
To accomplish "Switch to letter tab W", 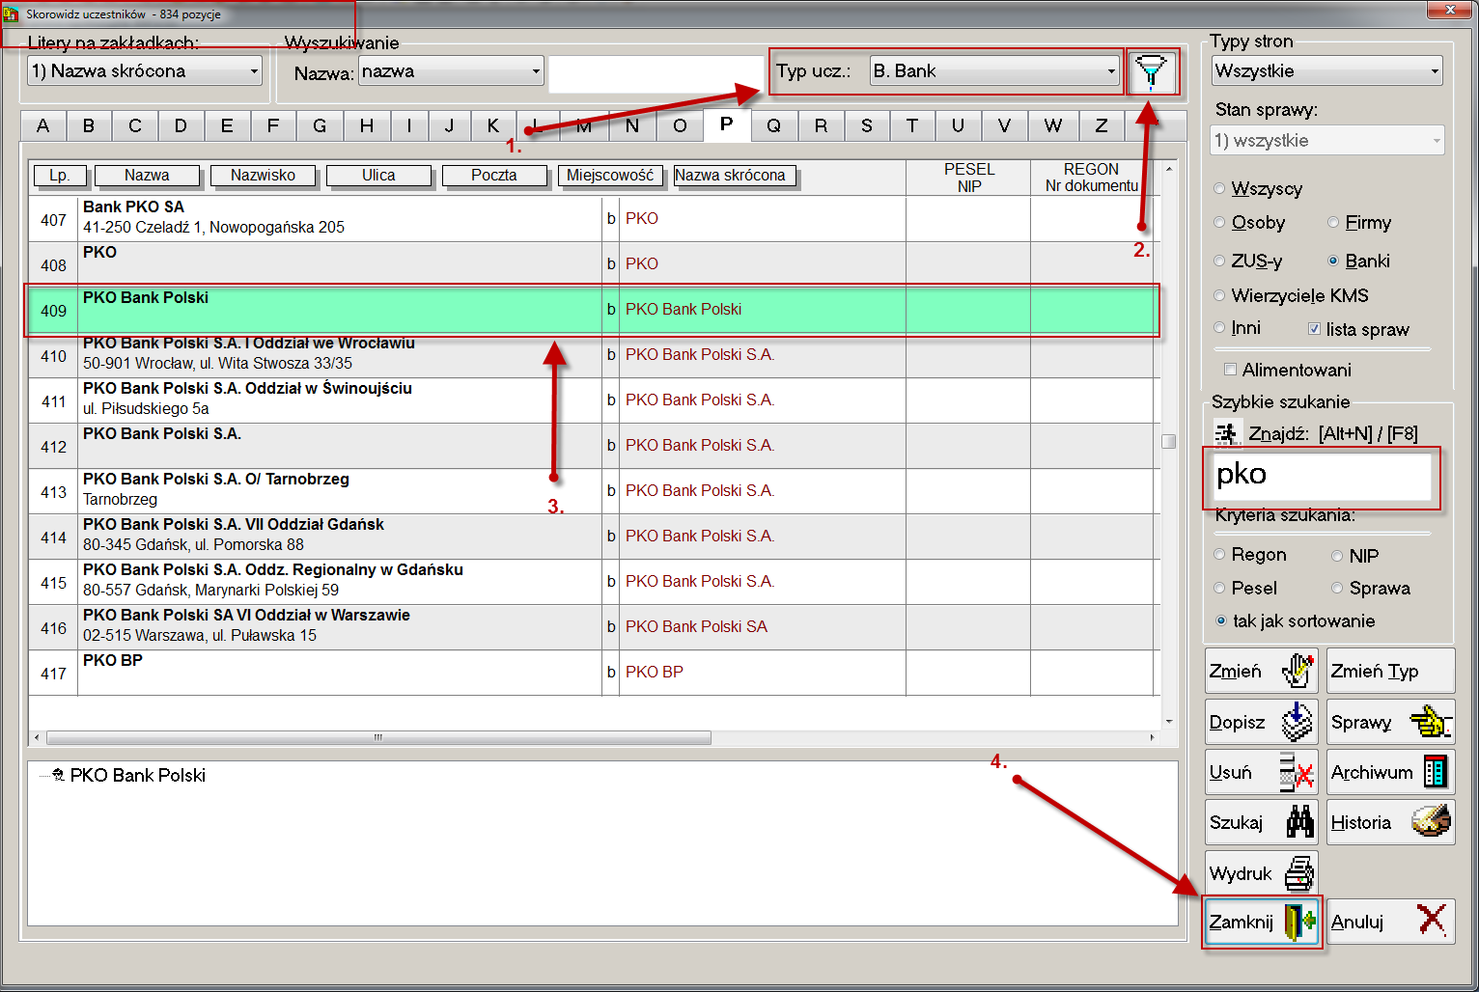I will (1053, 125).
